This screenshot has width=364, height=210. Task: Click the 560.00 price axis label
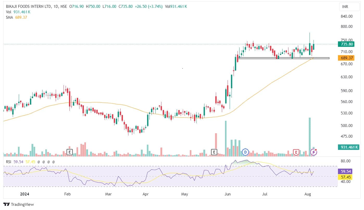[347, 101]
